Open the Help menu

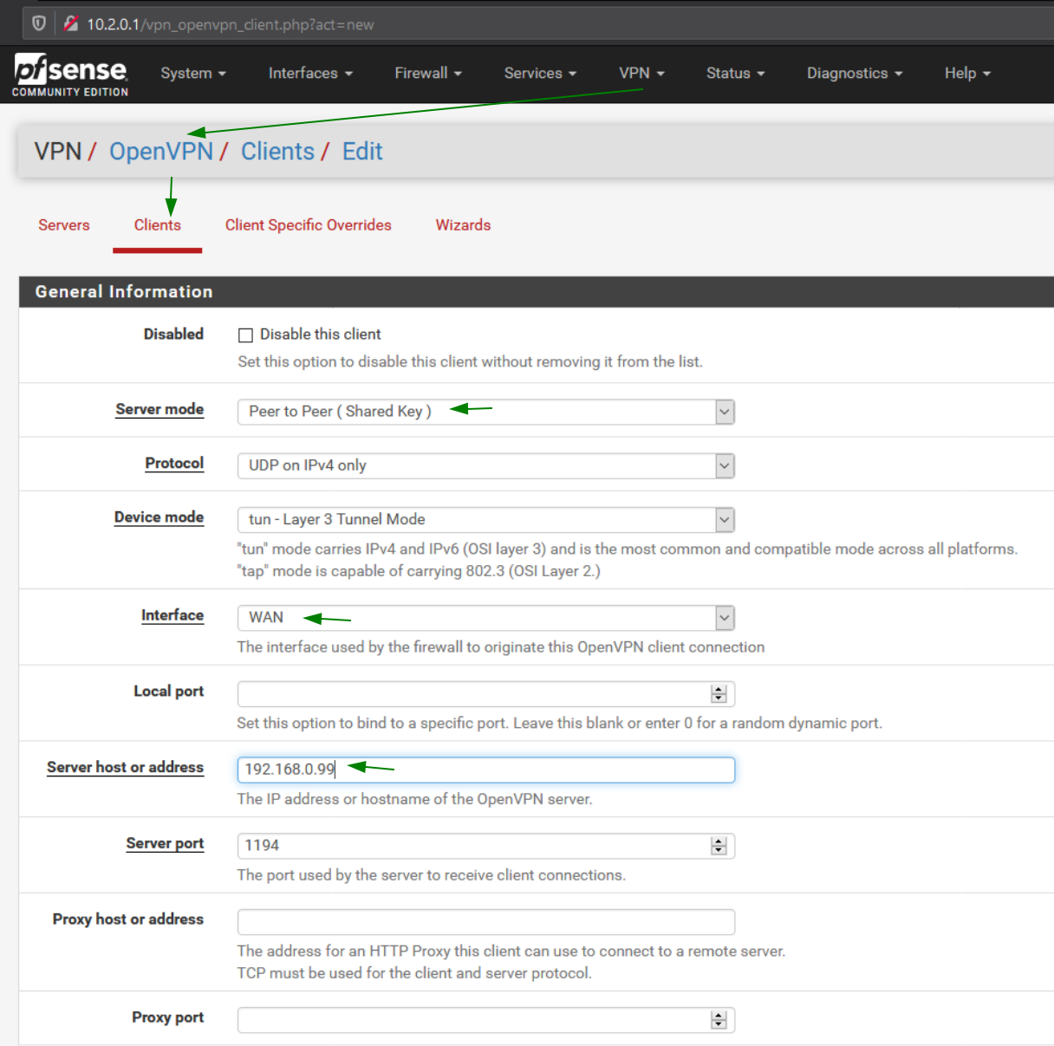967,74
